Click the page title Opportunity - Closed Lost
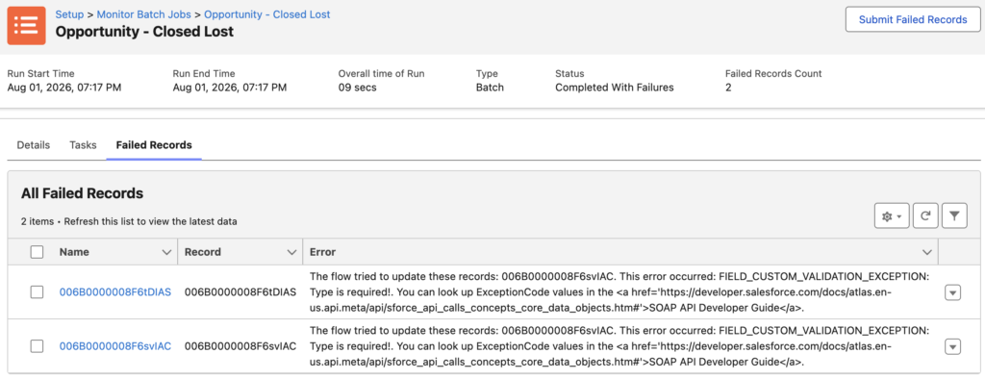Screen dimensions: 985x379 (144, 31)
